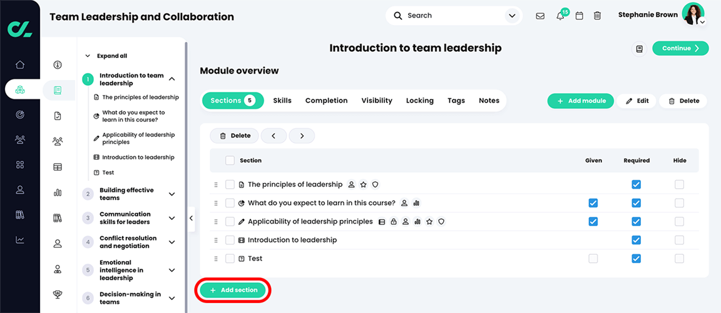Click the trophy icon in sidebar

pos(58,295)
